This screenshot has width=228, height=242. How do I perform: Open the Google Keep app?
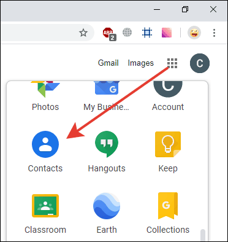(168, 144)
